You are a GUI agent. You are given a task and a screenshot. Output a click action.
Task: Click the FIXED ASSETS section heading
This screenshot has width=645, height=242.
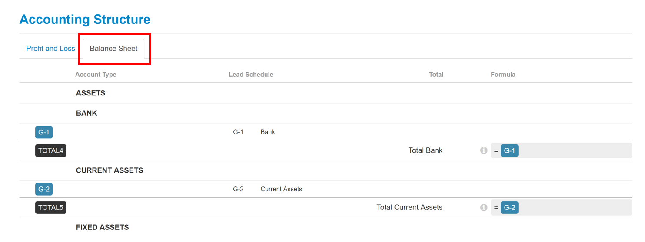pyautogui.click(x=103, y=227)
